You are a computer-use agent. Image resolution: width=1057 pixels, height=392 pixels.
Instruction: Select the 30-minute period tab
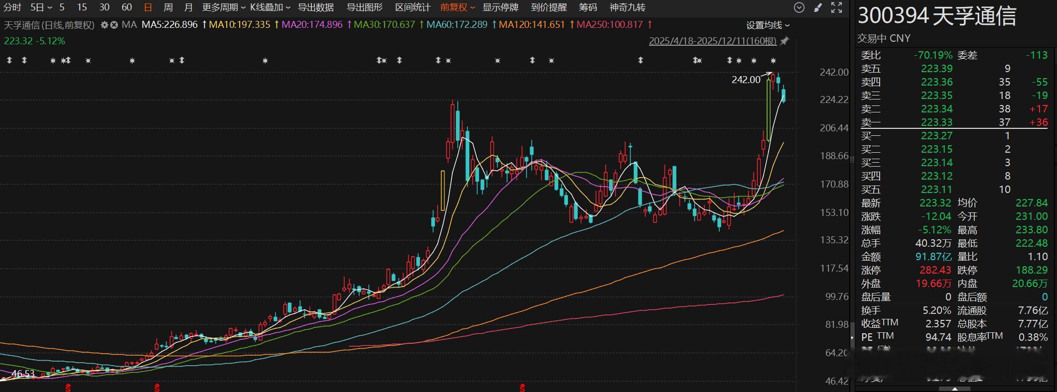click(x=104, y=7)
